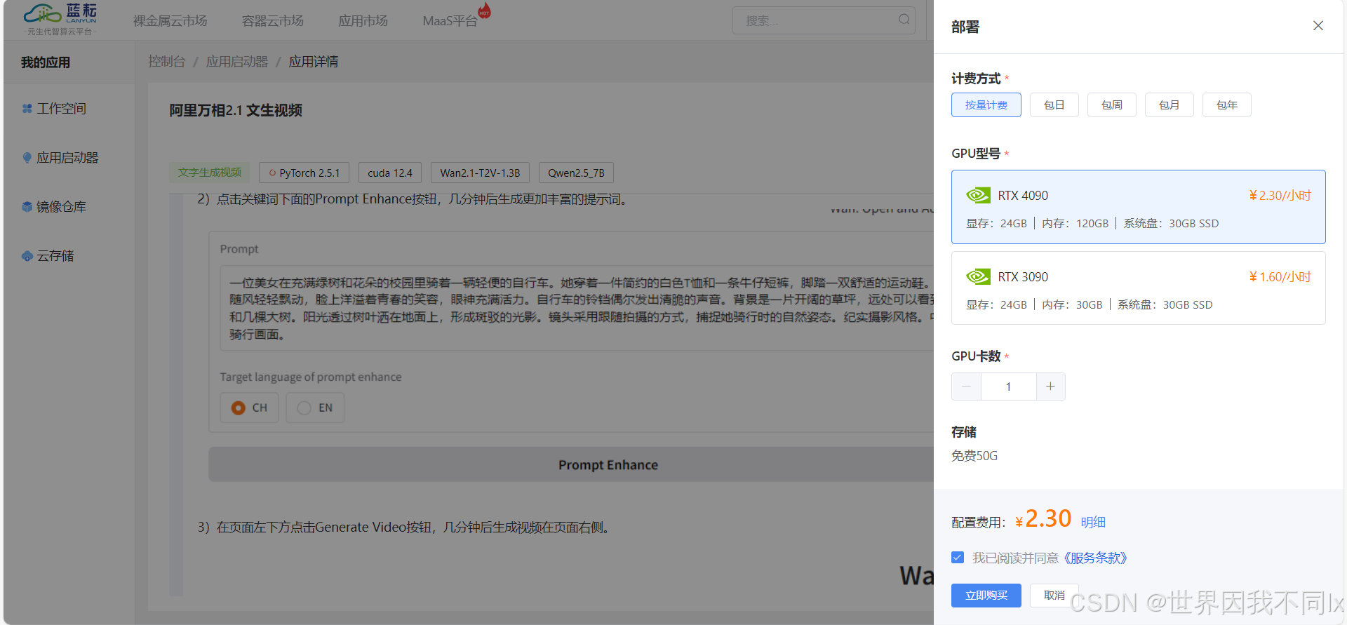
Task: Click 立即购买 button
Action: pyautogui.click(x=986, y=595)
